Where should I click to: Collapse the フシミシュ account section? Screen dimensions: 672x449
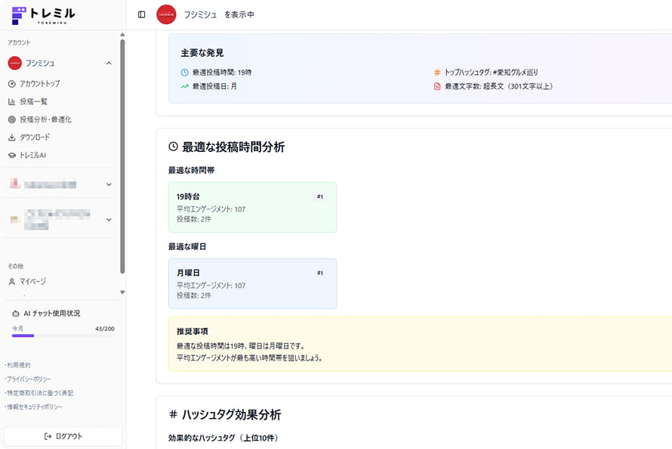coord(109,63)
